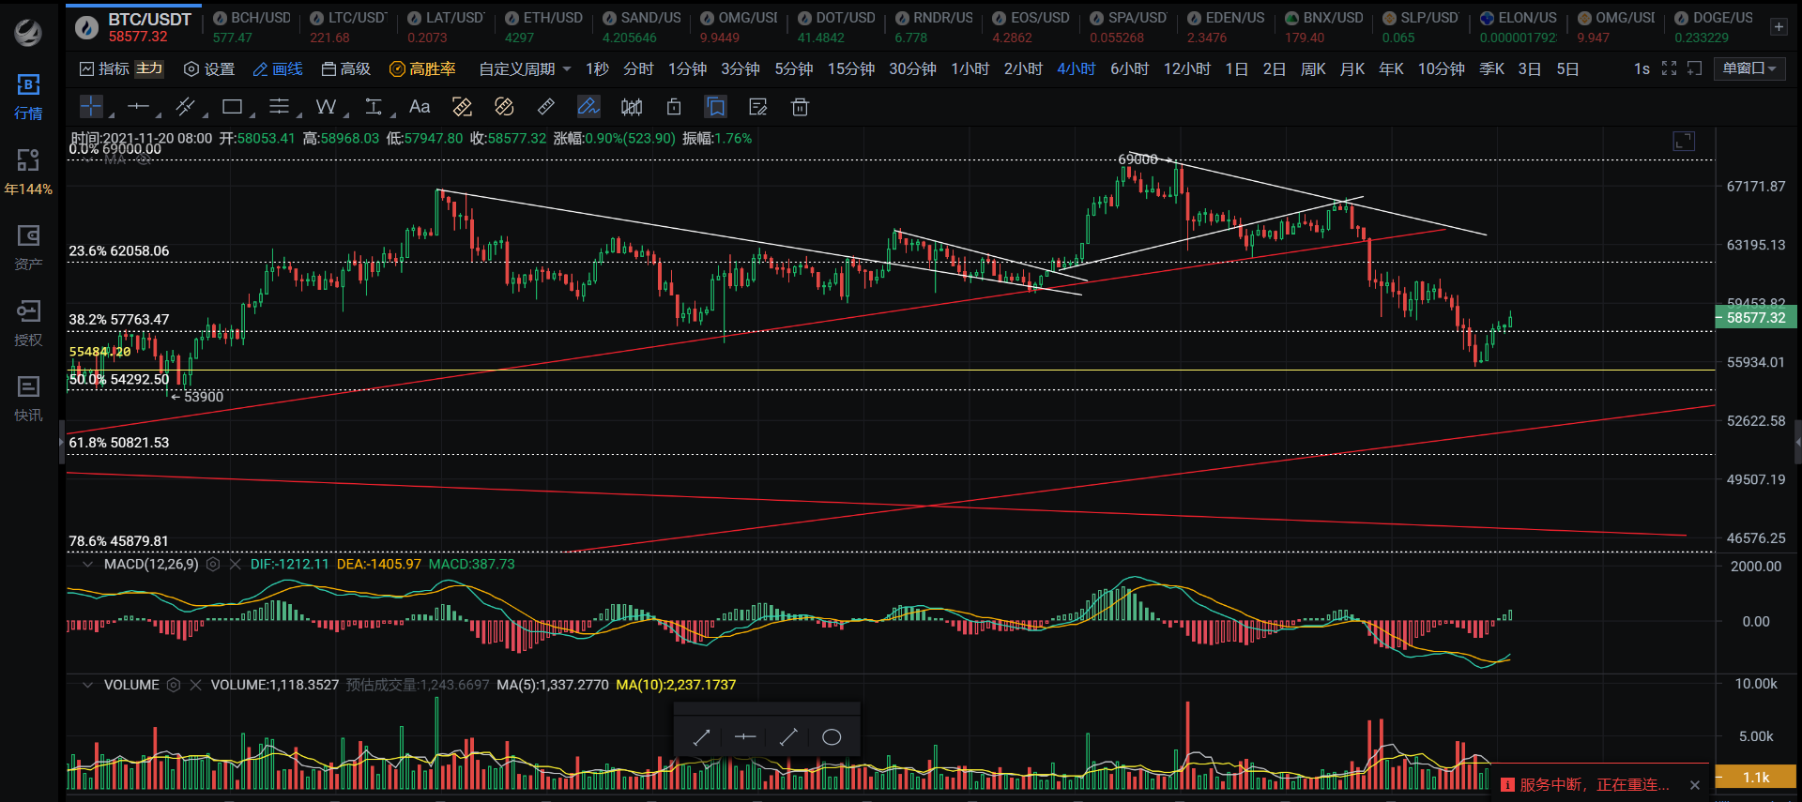Open the 设置 settings button
Screen dimensions: 1802x802
[x=209, y=69]
